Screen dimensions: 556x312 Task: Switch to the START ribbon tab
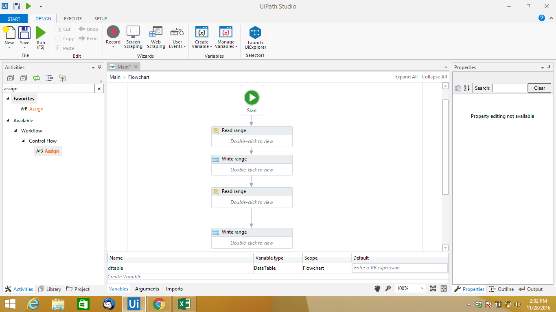[x=14, y=19]
